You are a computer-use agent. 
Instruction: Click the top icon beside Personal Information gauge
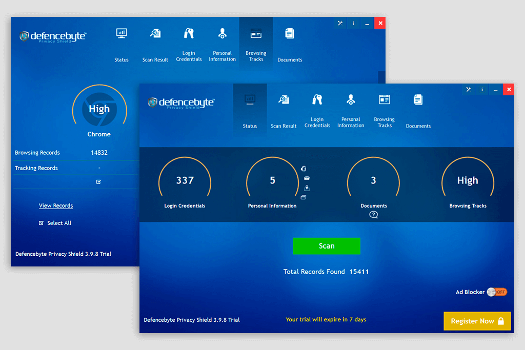point(304,169)
